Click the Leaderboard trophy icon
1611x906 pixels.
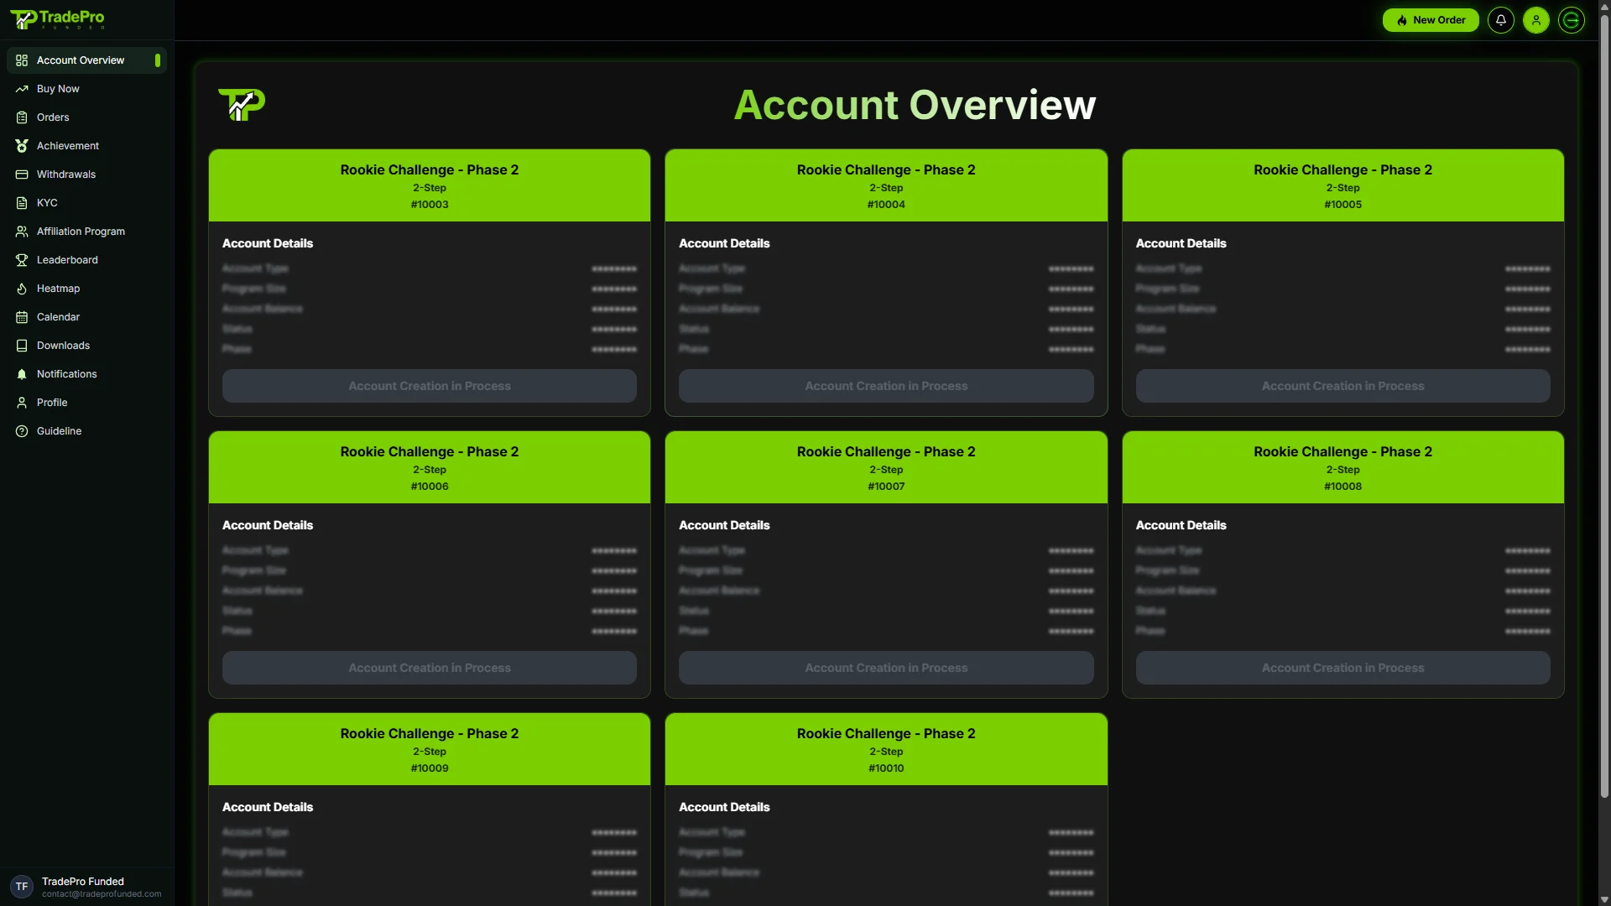22,260
